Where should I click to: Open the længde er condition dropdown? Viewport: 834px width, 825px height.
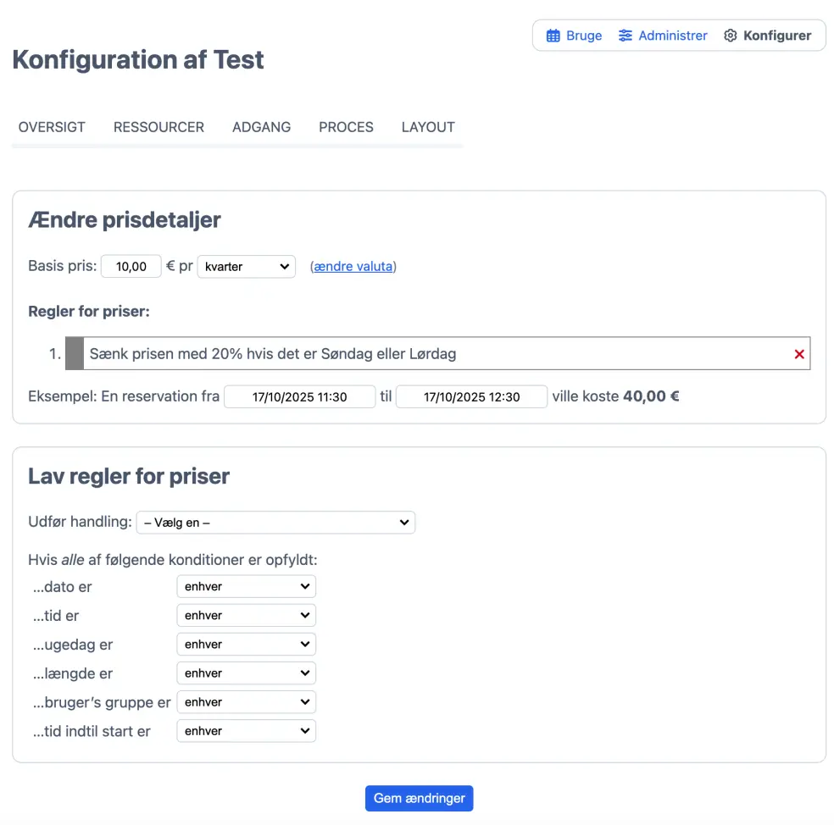click(x=246, y=673)
